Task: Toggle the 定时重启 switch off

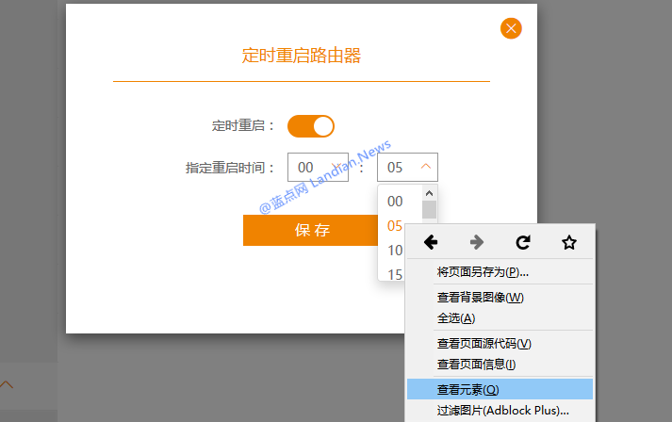Action: pos(311,126)
